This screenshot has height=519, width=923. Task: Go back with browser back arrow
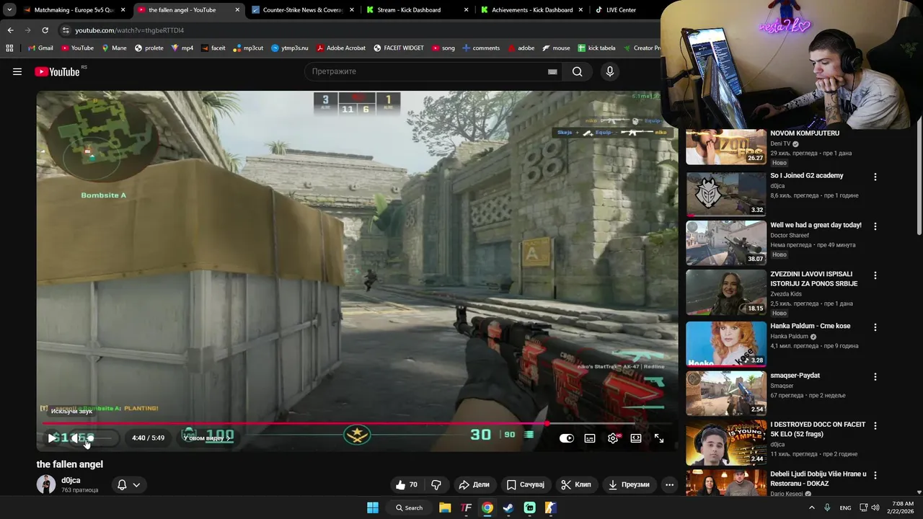(10, 30)
